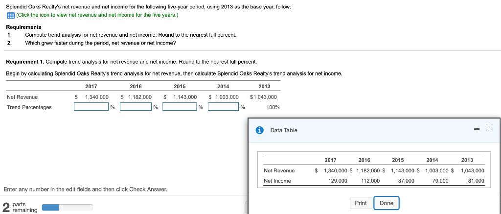Click the data table grid icon

tap(10, 15)
